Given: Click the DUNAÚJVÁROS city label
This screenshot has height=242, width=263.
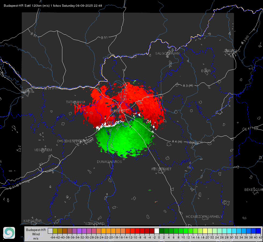Looking at the screenshot, I should click(x=109, y=162).
